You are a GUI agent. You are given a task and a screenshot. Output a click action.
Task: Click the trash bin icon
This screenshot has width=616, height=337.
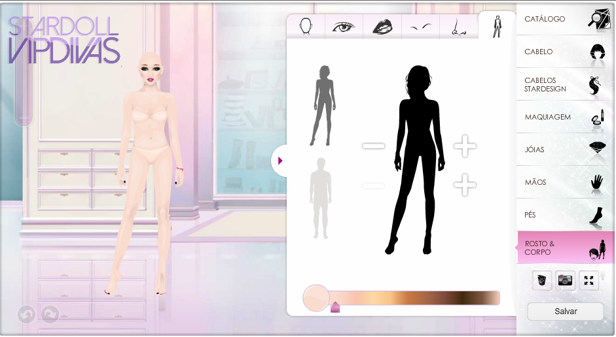tap(542, 280)
